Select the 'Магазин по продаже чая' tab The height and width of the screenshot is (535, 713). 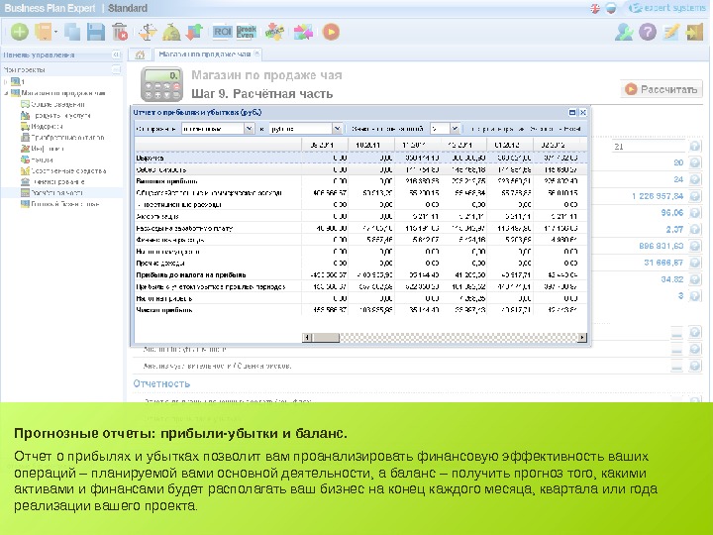coord(204,54)
